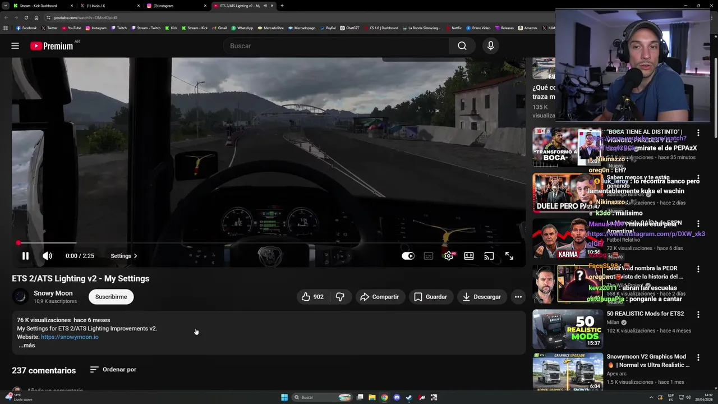The image size is (718, 404).
Task: Go to YouTube Premium home logo
Action: (x=52, y=46)
